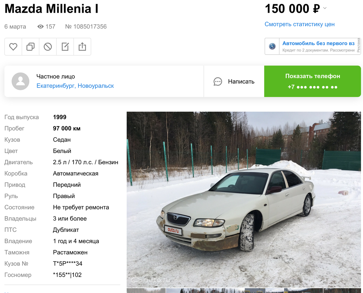
Task: Click the chat bubble icon
Action: point(218,82)
